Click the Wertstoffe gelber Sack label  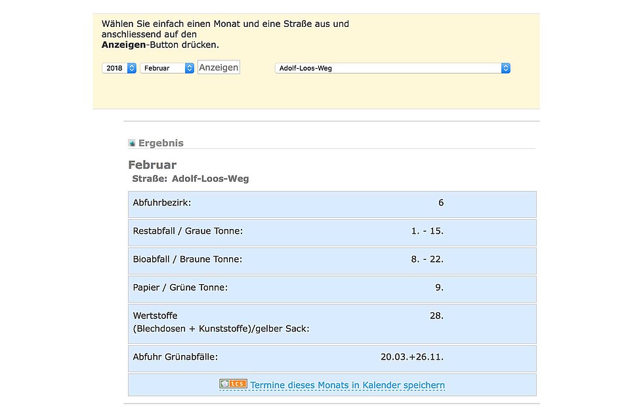tap(220, 322)
